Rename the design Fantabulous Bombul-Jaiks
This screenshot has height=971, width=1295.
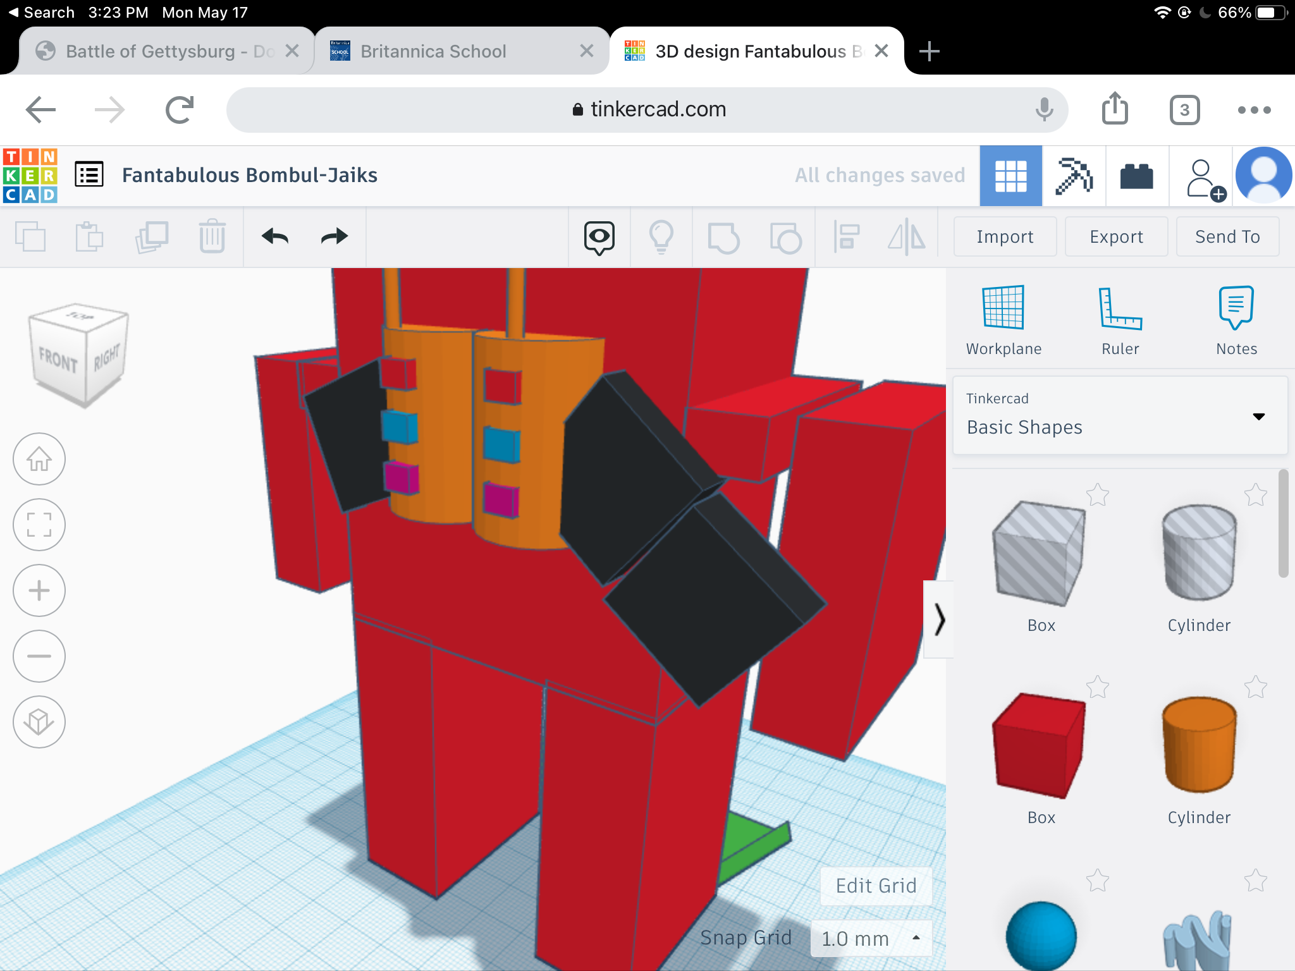(249, 175)
